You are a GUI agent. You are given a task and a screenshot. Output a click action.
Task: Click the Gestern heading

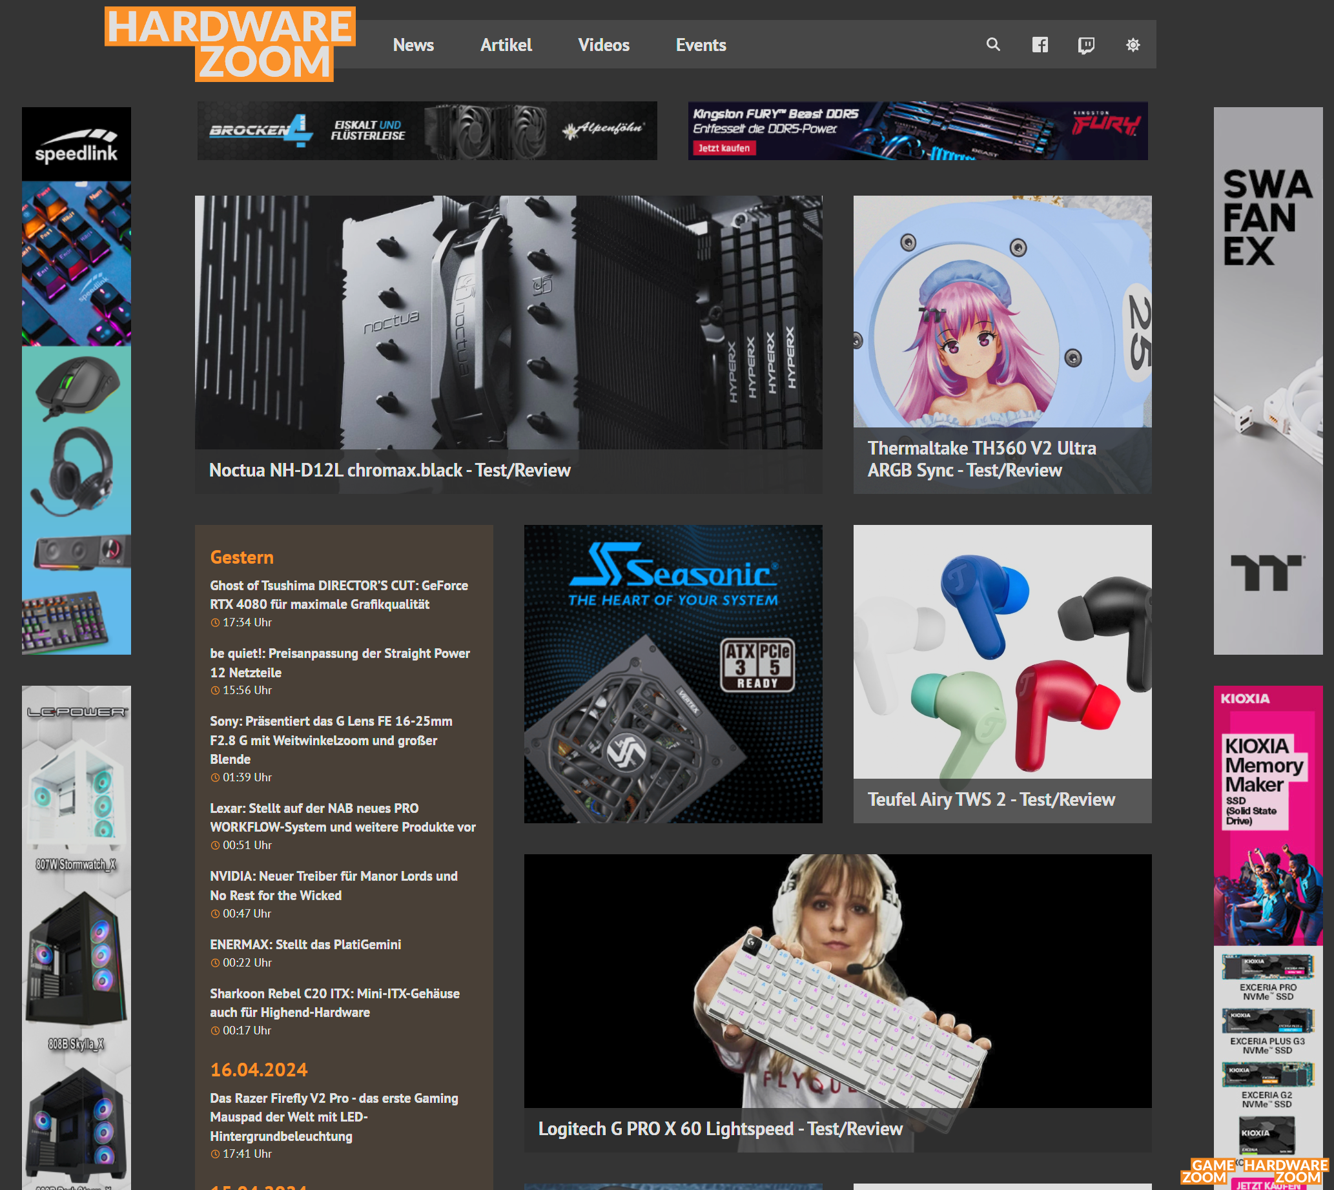point(241,557)
